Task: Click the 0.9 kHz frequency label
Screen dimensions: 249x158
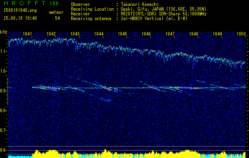Action: click(4, 91)
